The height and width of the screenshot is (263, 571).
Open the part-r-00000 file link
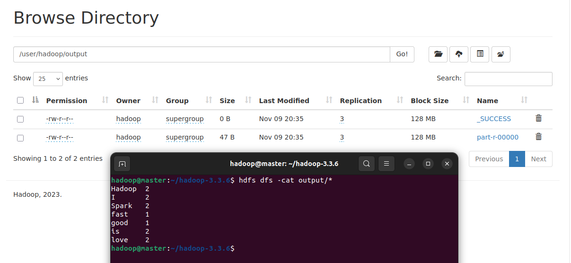[x=498, y=137]
